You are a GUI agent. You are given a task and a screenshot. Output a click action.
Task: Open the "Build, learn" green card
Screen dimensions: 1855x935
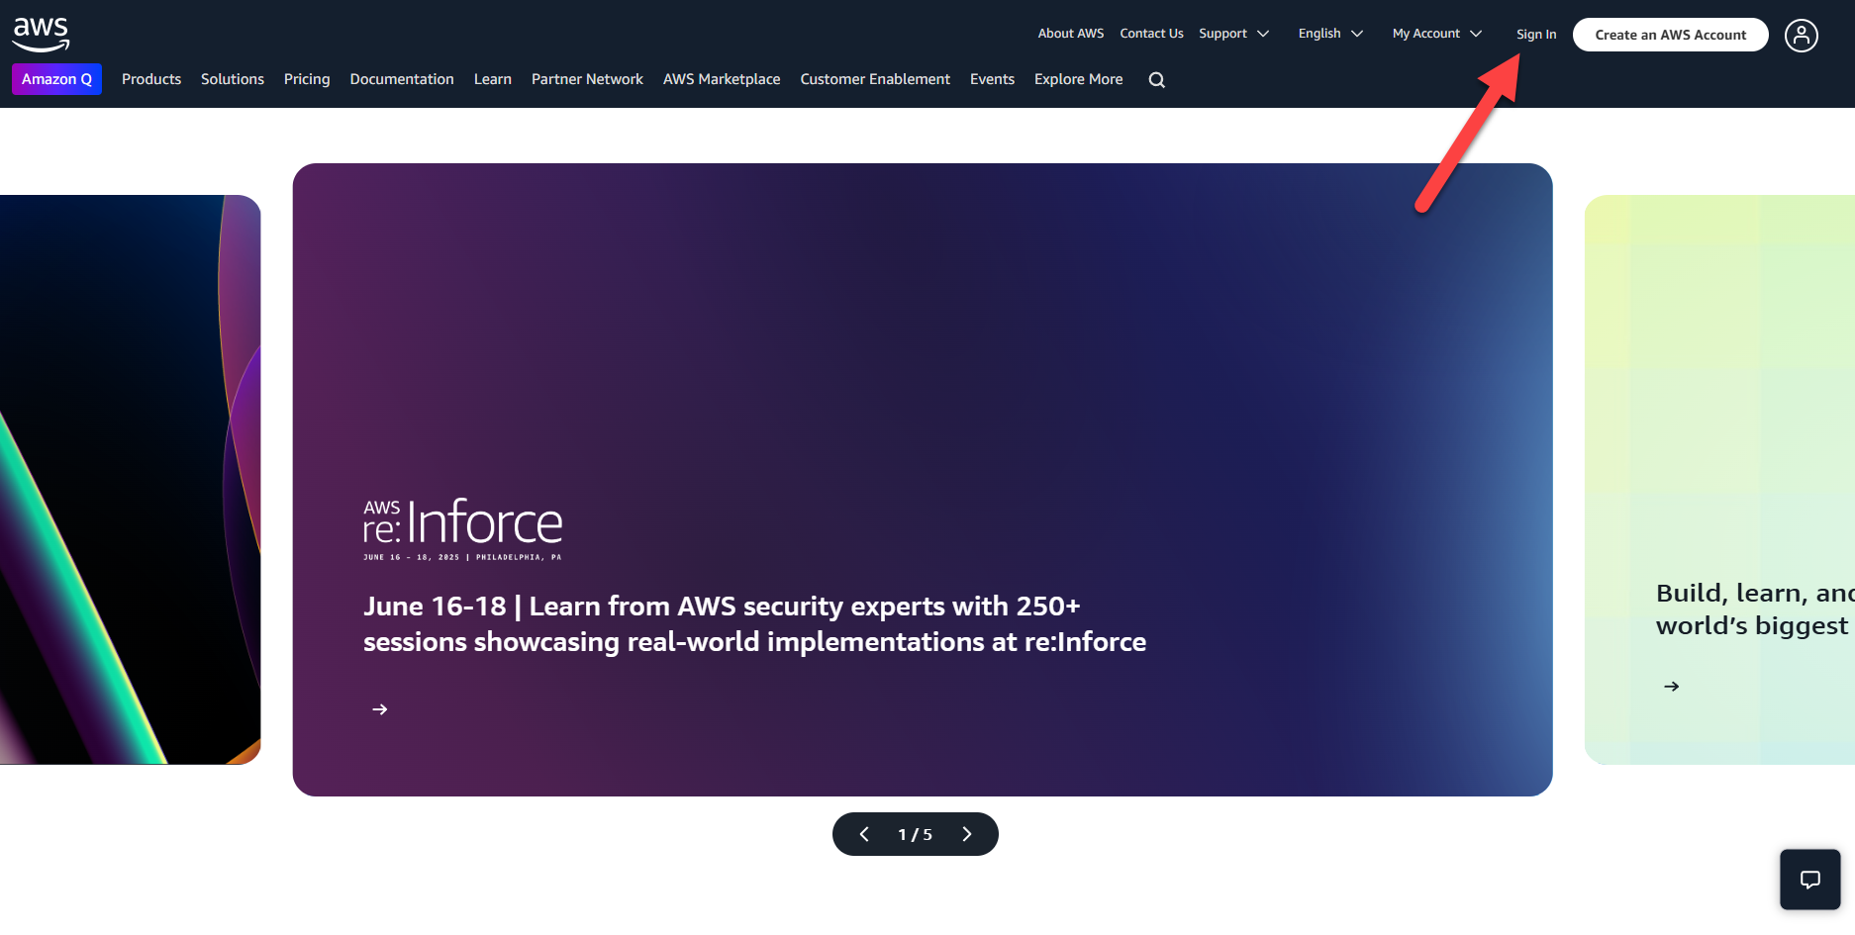point(1719,480)
